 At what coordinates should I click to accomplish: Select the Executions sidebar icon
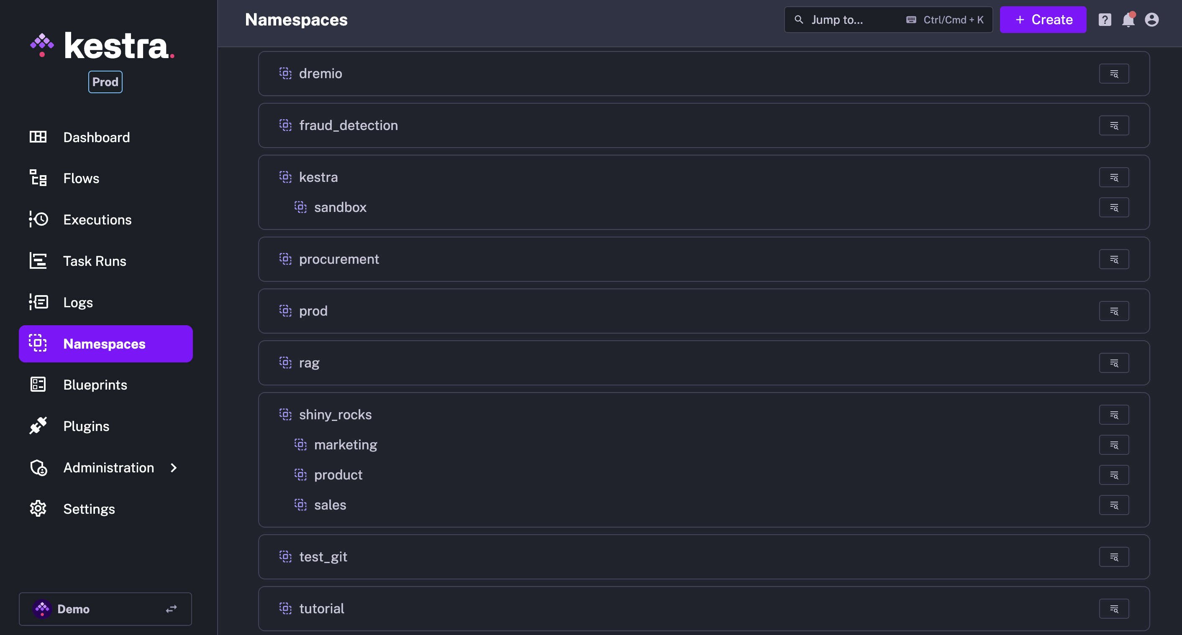tap(97, 219)
